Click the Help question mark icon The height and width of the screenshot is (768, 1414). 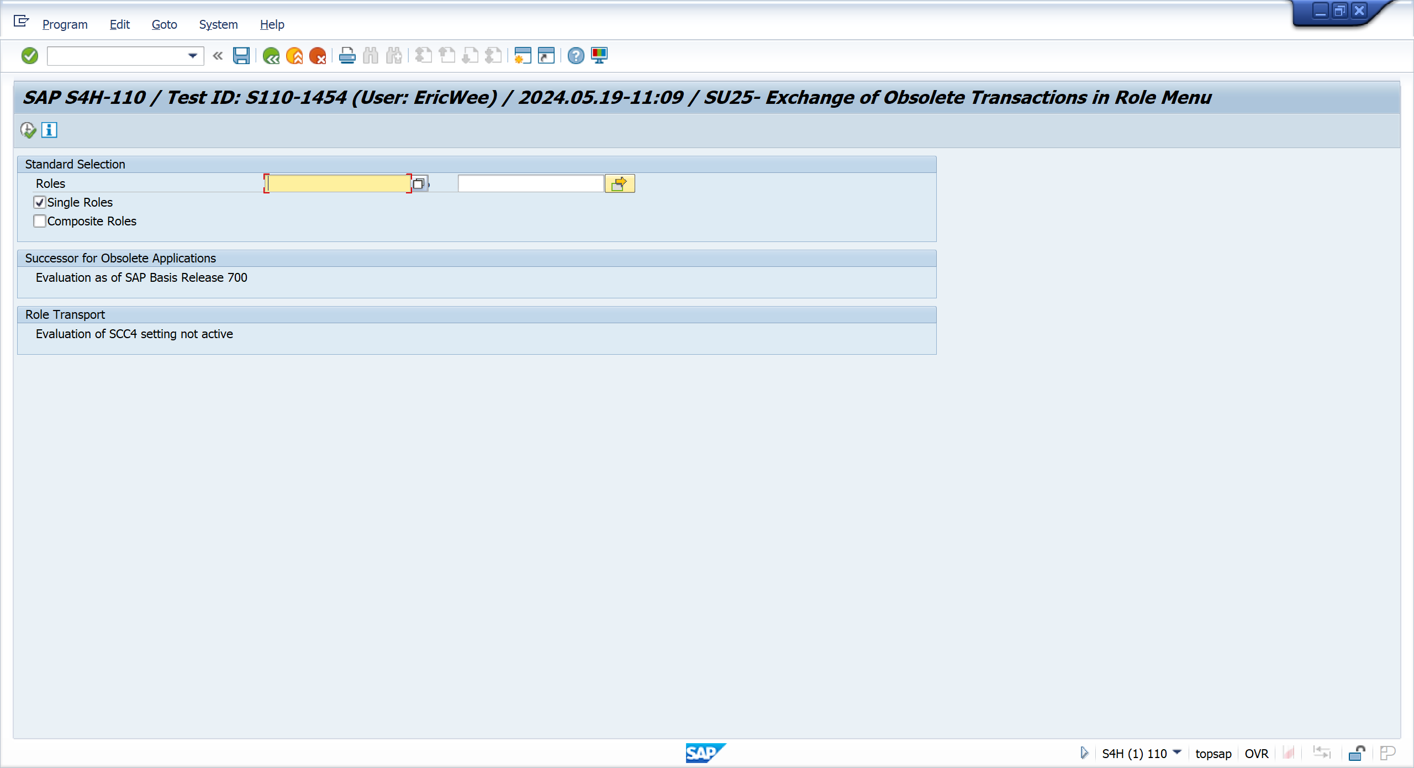576,56
